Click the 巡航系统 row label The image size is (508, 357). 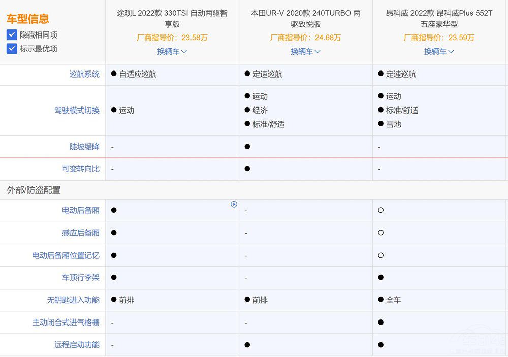[x=84, y=74]
